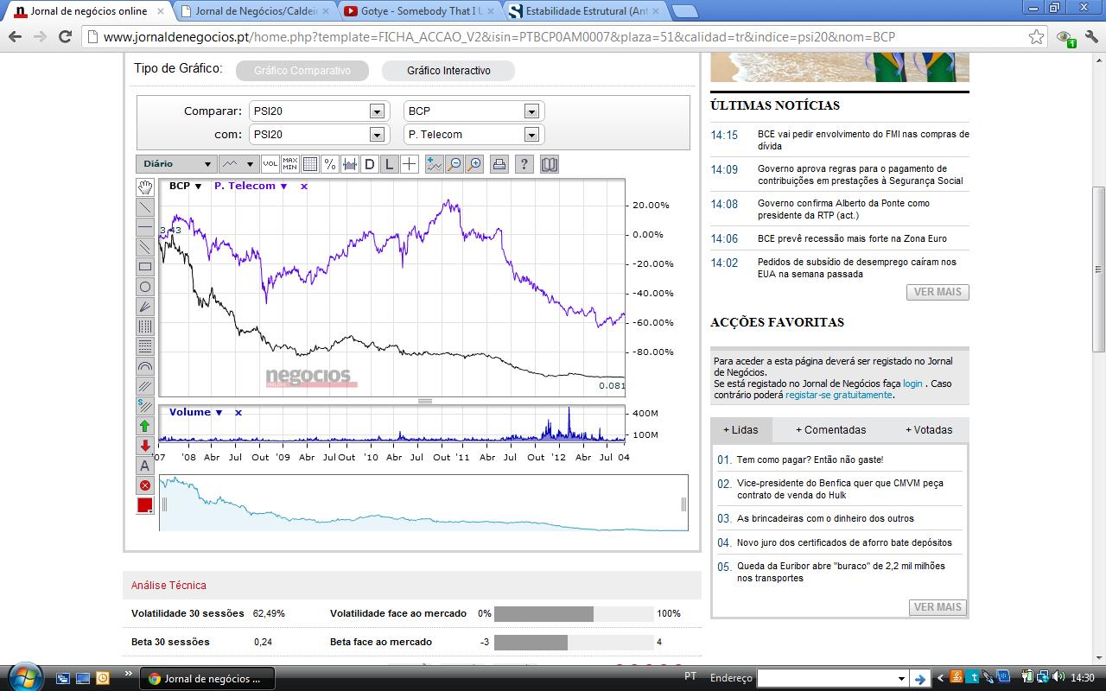Image resolution: width=1106 pixels, height=691 pixels.
Task: Switch to Jornal de Negócios/Caldeir browser tab
Action: tap(254, 11)
